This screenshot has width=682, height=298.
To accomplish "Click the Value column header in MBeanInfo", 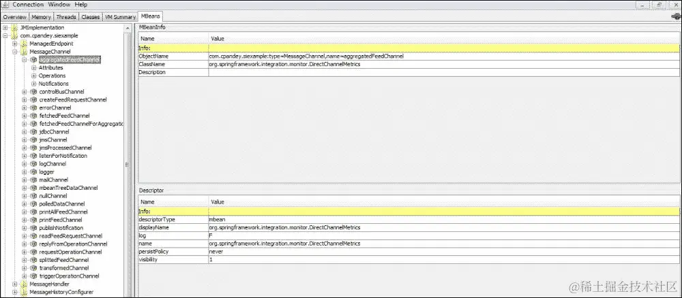I will click(x=444, y=39).
